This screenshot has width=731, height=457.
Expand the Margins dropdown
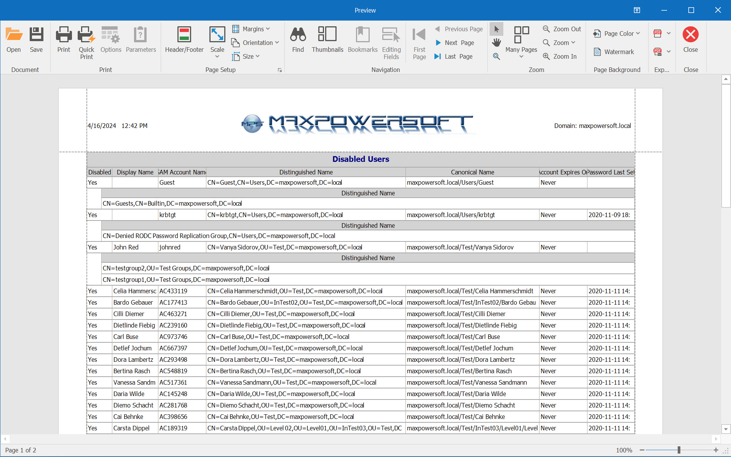[253, 29]
